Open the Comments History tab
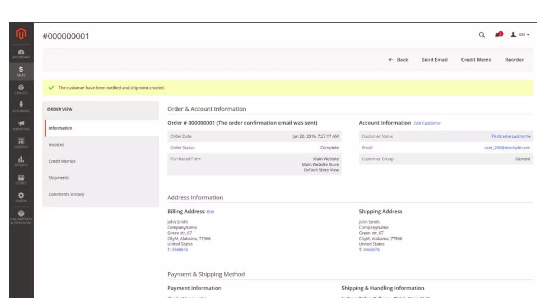 (x=66, y=194)
